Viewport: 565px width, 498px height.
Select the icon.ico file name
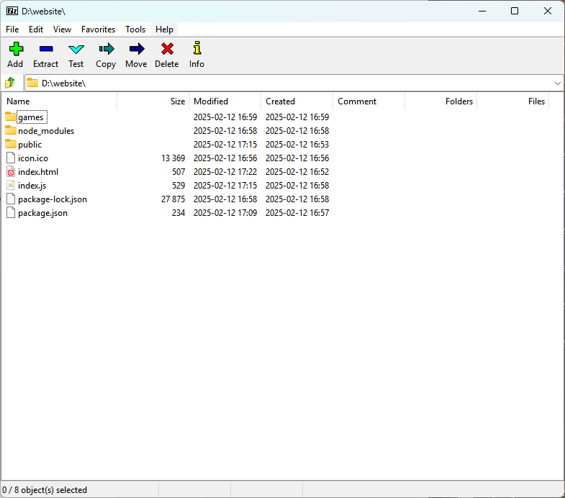click(x=33, y=158)
